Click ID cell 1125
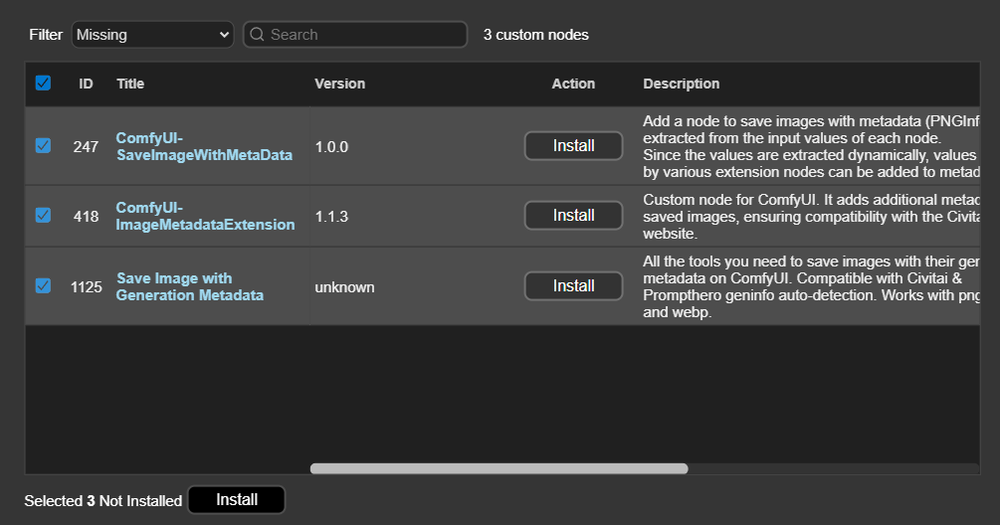 [87, 286]
